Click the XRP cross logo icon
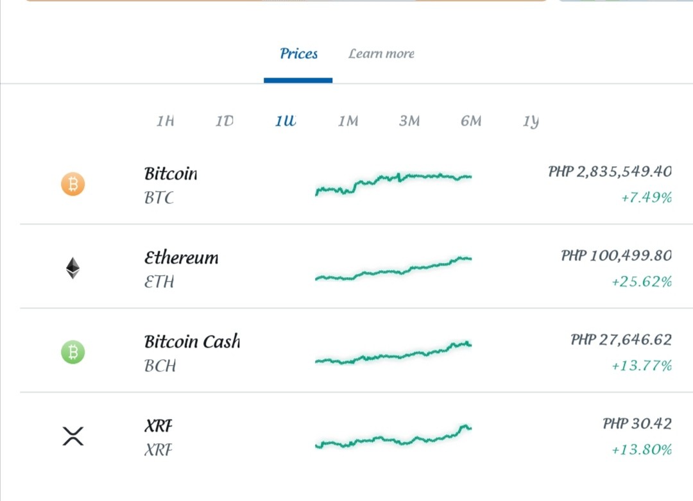 73,436
